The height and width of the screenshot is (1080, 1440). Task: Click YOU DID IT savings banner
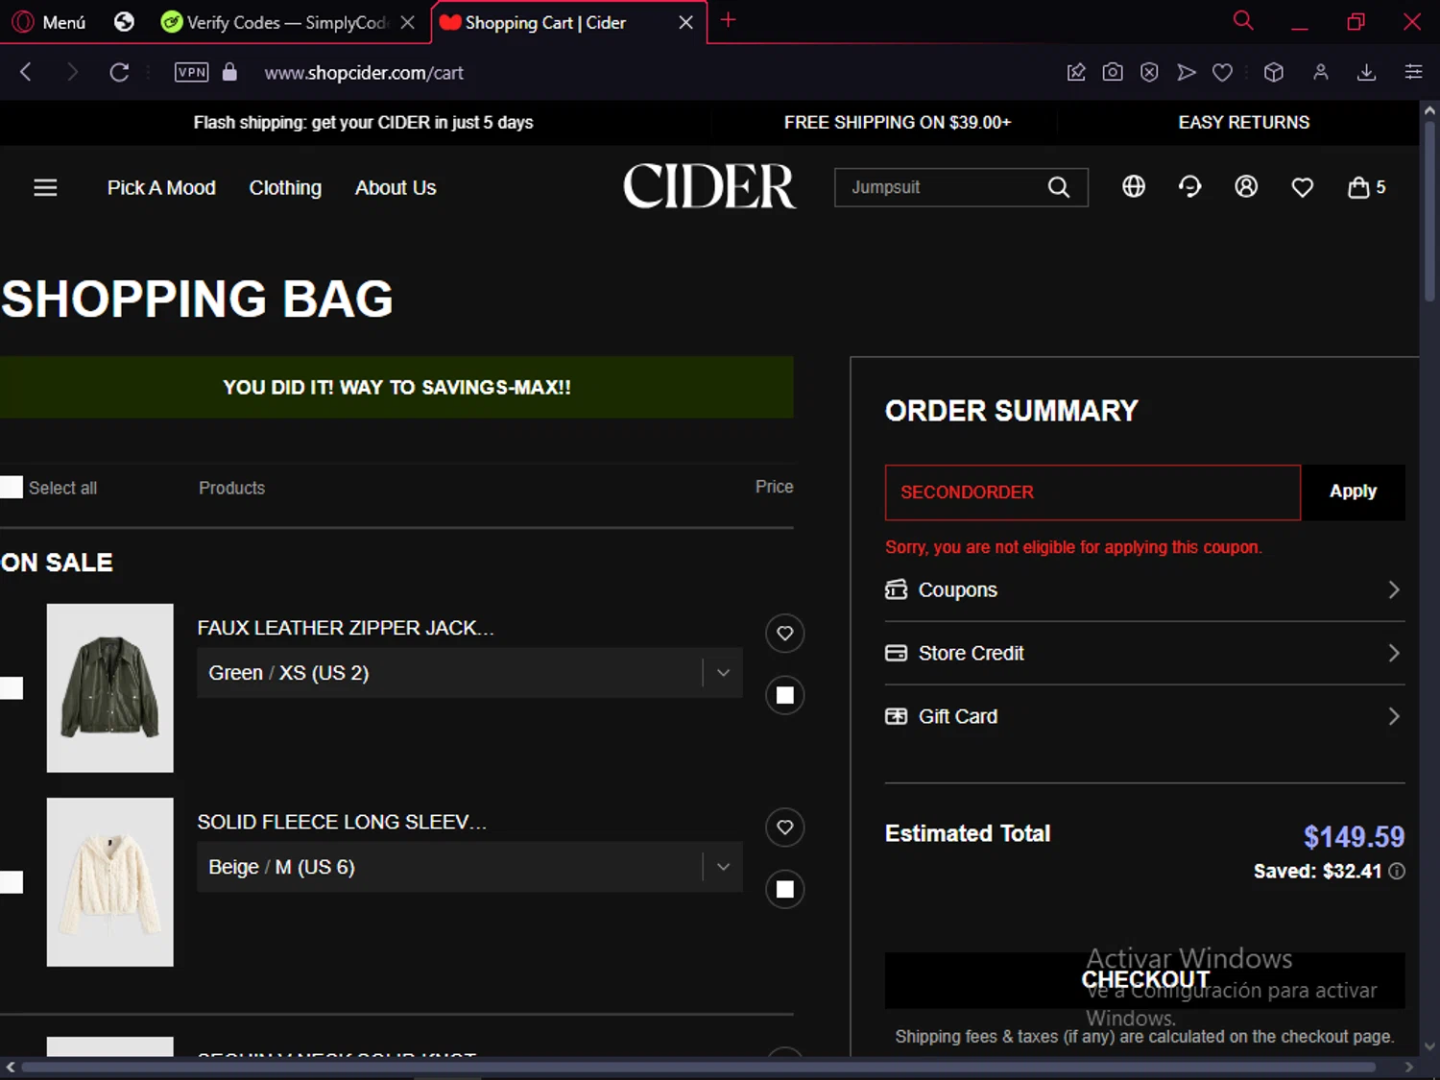(x=396, y=387)
